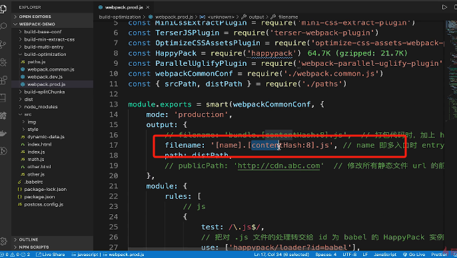
Task: Expand the img folder under src
Action: 53,122
